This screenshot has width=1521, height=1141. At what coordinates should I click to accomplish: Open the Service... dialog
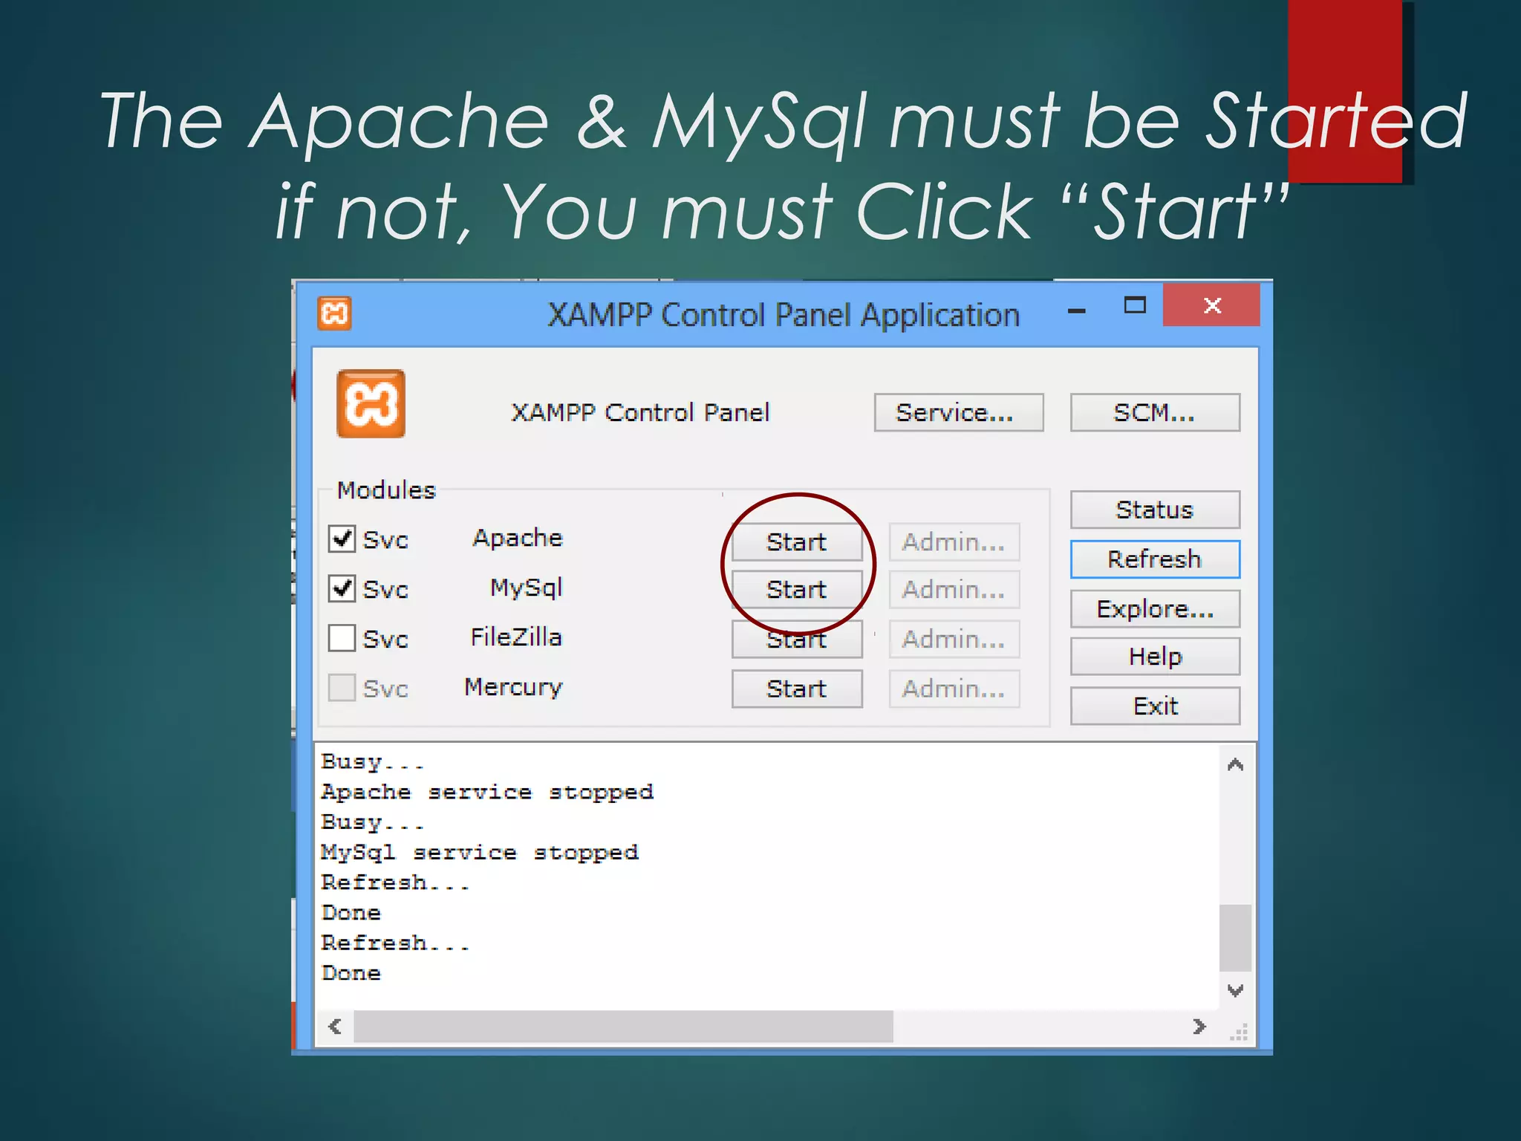(x=959, y=412)
